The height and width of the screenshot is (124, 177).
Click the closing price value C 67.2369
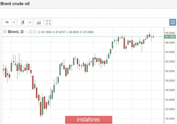87,32
